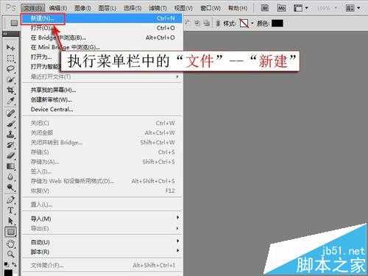
Task: Select the Lasso tool
Action: [10, 69]
